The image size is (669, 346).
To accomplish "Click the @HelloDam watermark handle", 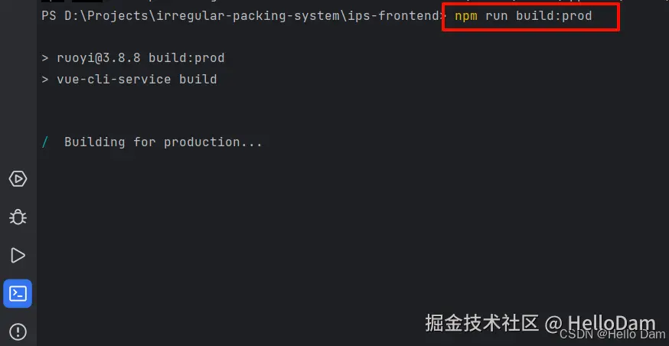I will 600,323.
